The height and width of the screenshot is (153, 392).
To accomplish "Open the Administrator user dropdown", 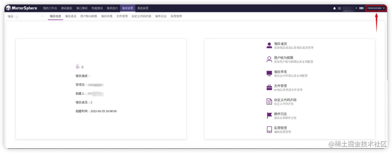I will (376, 8).
